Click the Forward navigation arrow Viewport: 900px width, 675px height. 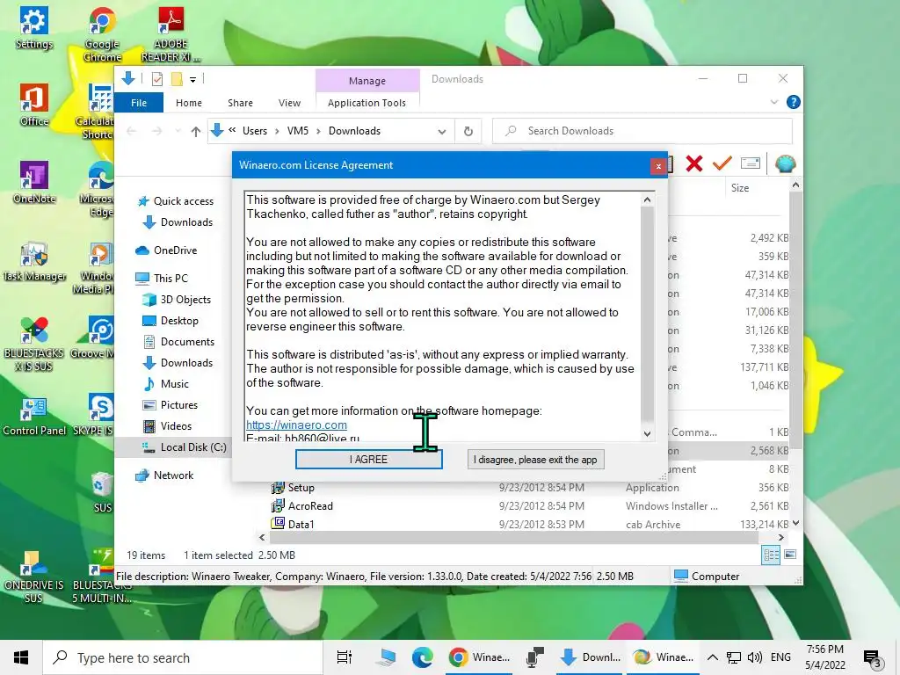pyautogui.click(x=156, y=132)
